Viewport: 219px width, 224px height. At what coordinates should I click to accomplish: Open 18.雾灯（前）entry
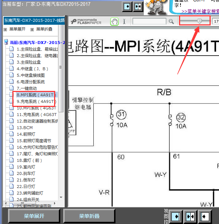(x=29, y=160)
